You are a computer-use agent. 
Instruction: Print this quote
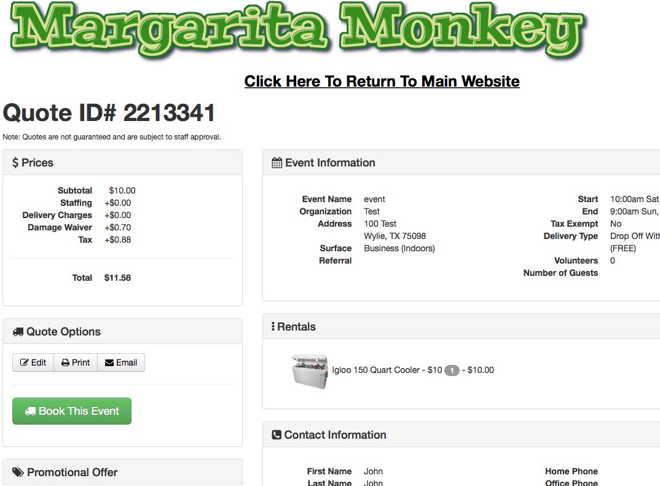click(x=76, y=363)
